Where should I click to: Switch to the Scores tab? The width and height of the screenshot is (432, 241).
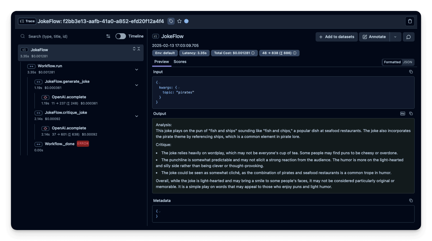click(x=180, y=62)
